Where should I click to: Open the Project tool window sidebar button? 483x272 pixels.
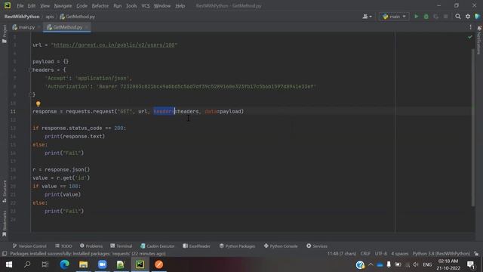click(5, 34)
